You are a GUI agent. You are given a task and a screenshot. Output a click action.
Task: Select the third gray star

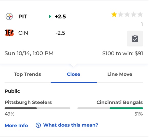coord(127,15)
